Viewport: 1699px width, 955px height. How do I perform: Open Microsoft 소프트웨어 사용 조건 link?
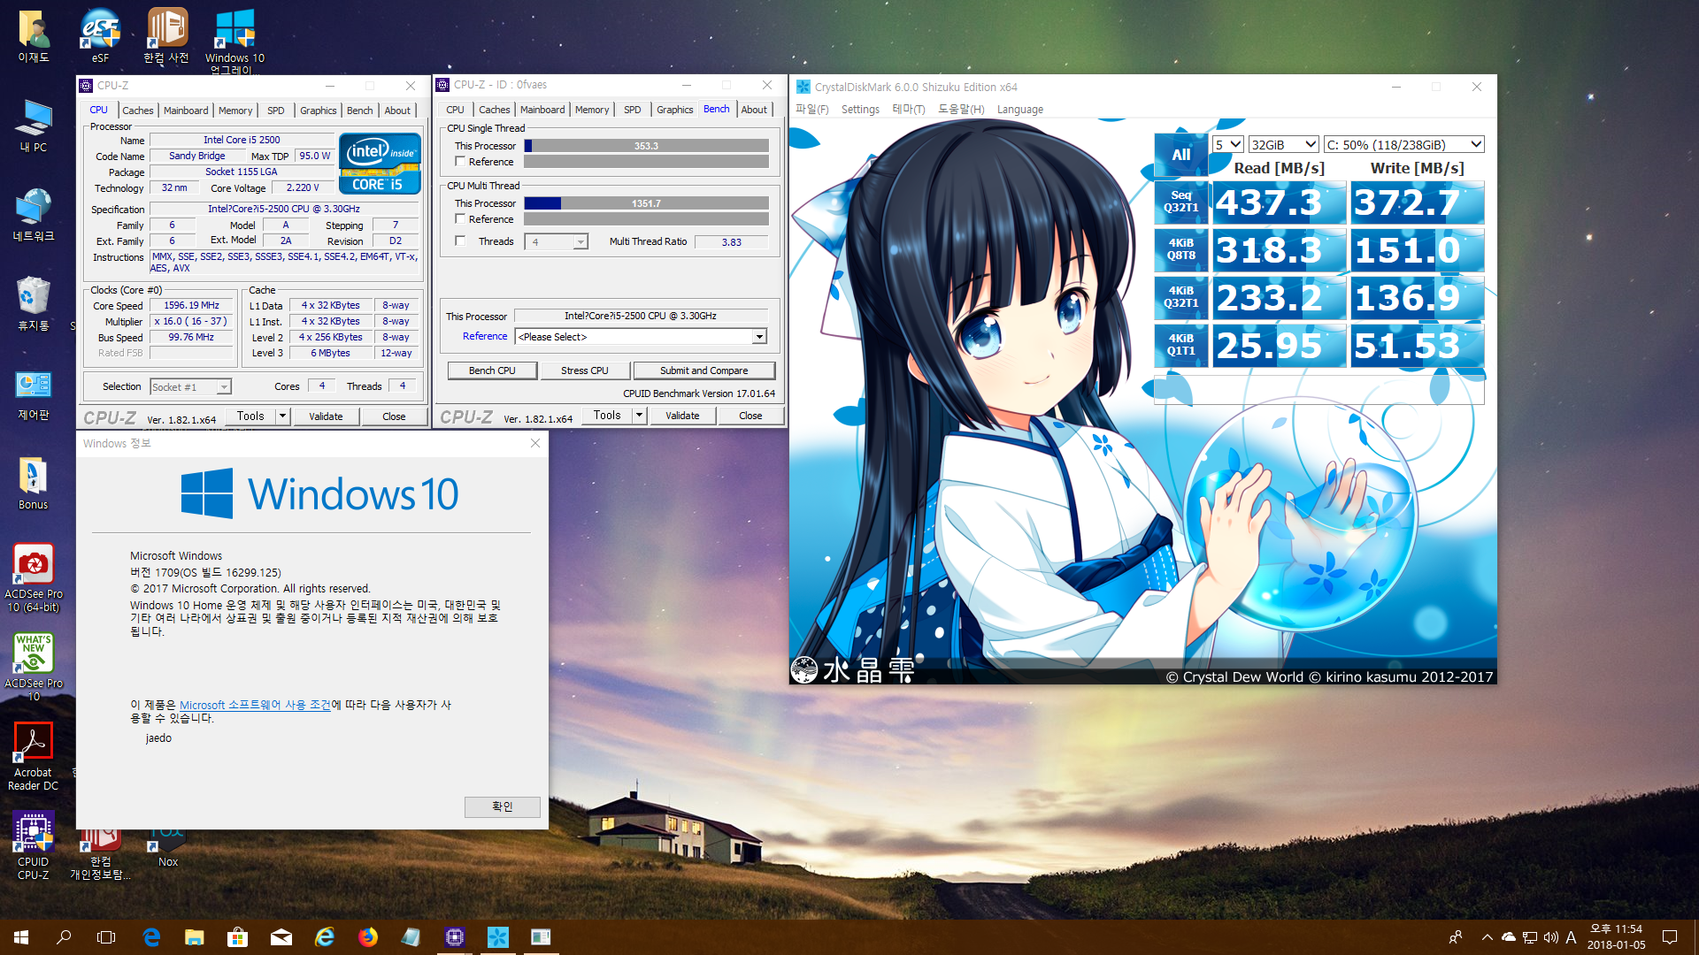point(255,705)
